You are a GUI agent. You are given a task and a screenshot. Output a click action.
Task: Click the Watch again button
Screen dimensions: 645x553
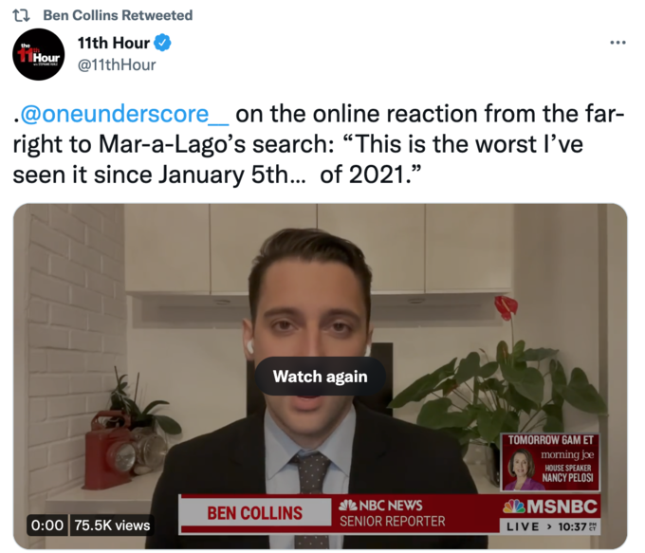point(320,377)
